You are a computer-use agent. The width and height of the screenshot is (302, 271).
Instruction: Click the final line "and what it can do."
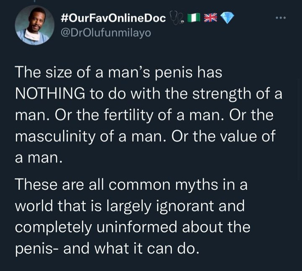(x=131, y=248)
